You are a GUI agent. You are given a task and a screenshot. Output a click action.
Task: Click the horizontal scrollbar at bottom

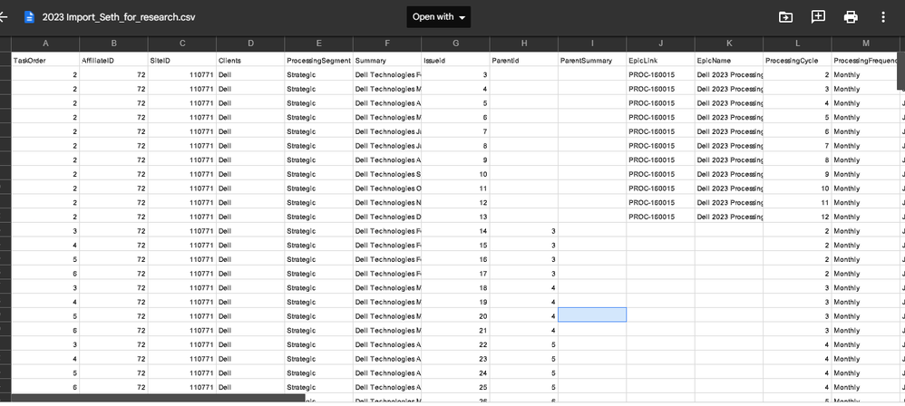(154, 398)
